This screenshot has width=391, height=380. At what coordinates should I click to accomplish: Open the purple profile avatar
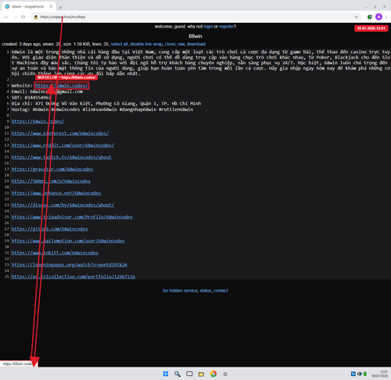click(378, 17)
